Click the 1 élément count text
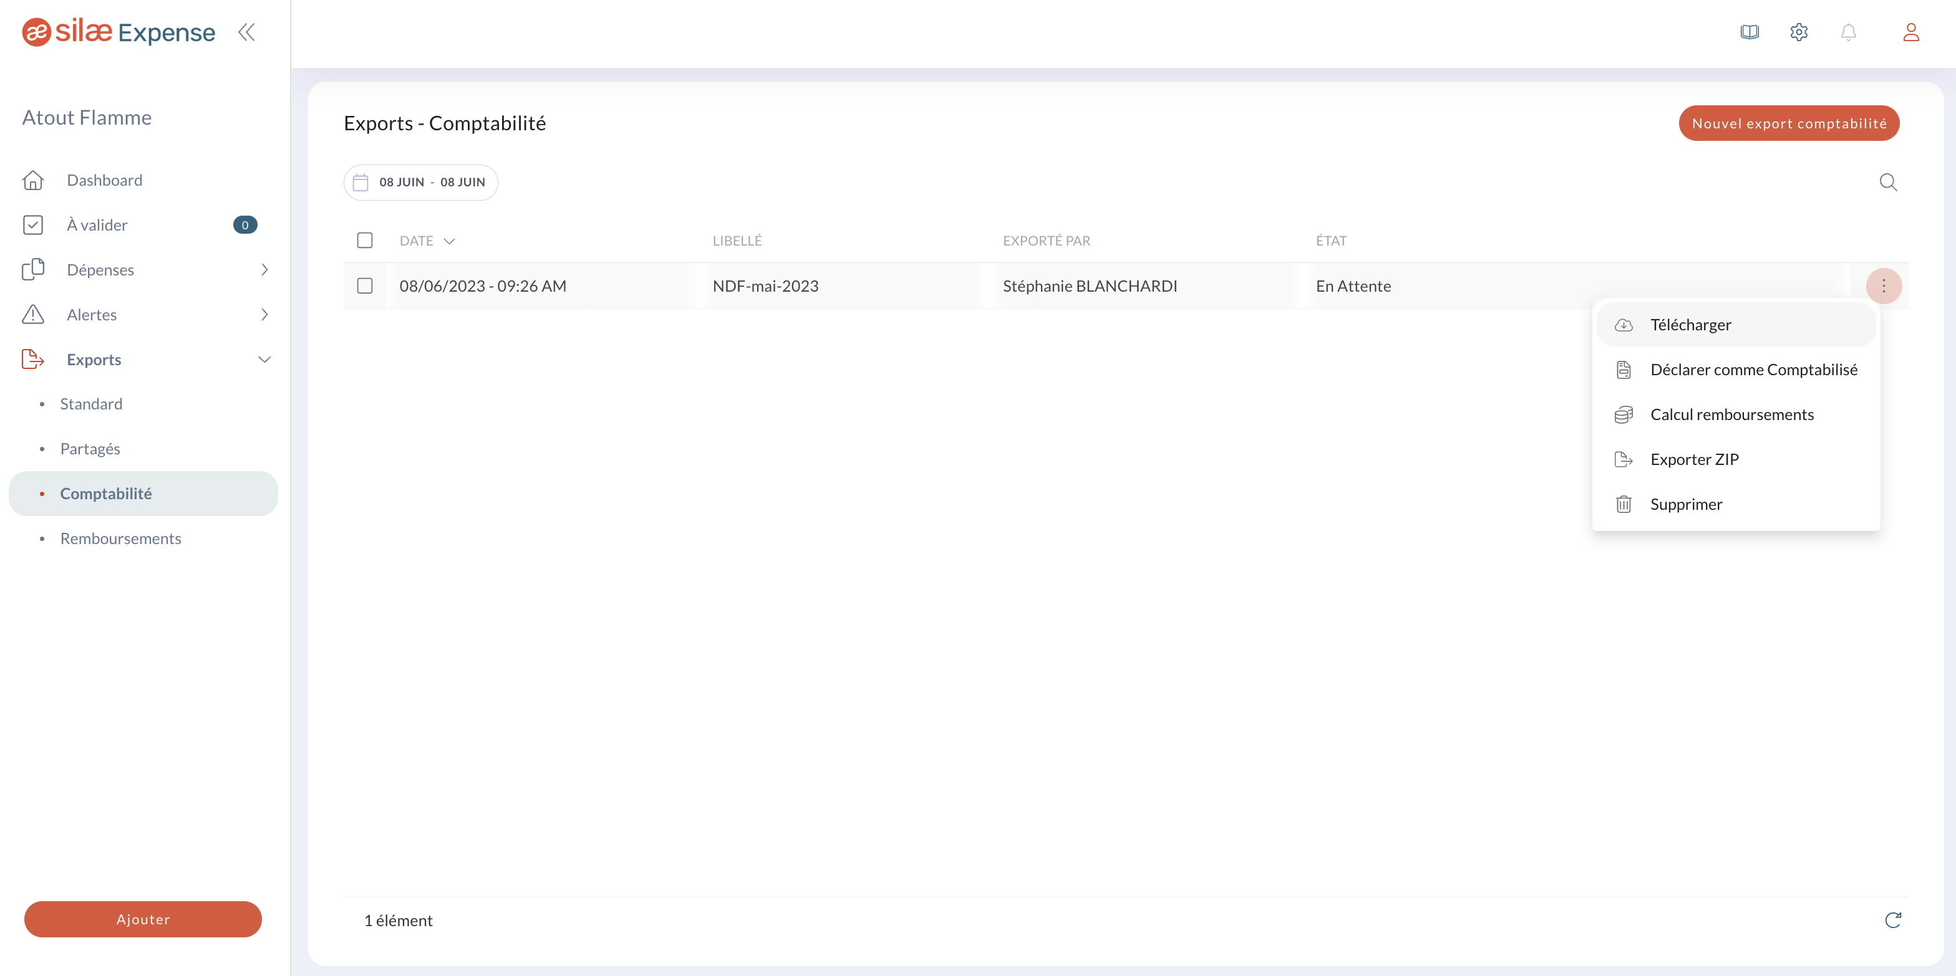 [x=398, y=920]
